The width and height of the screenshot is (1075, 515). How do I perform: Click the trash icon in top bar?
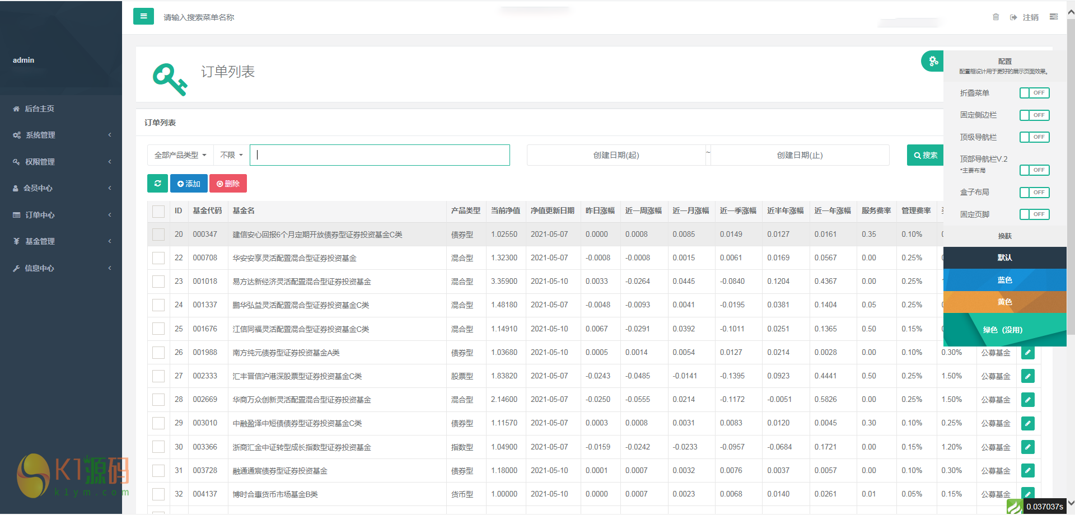coord(995,17)
